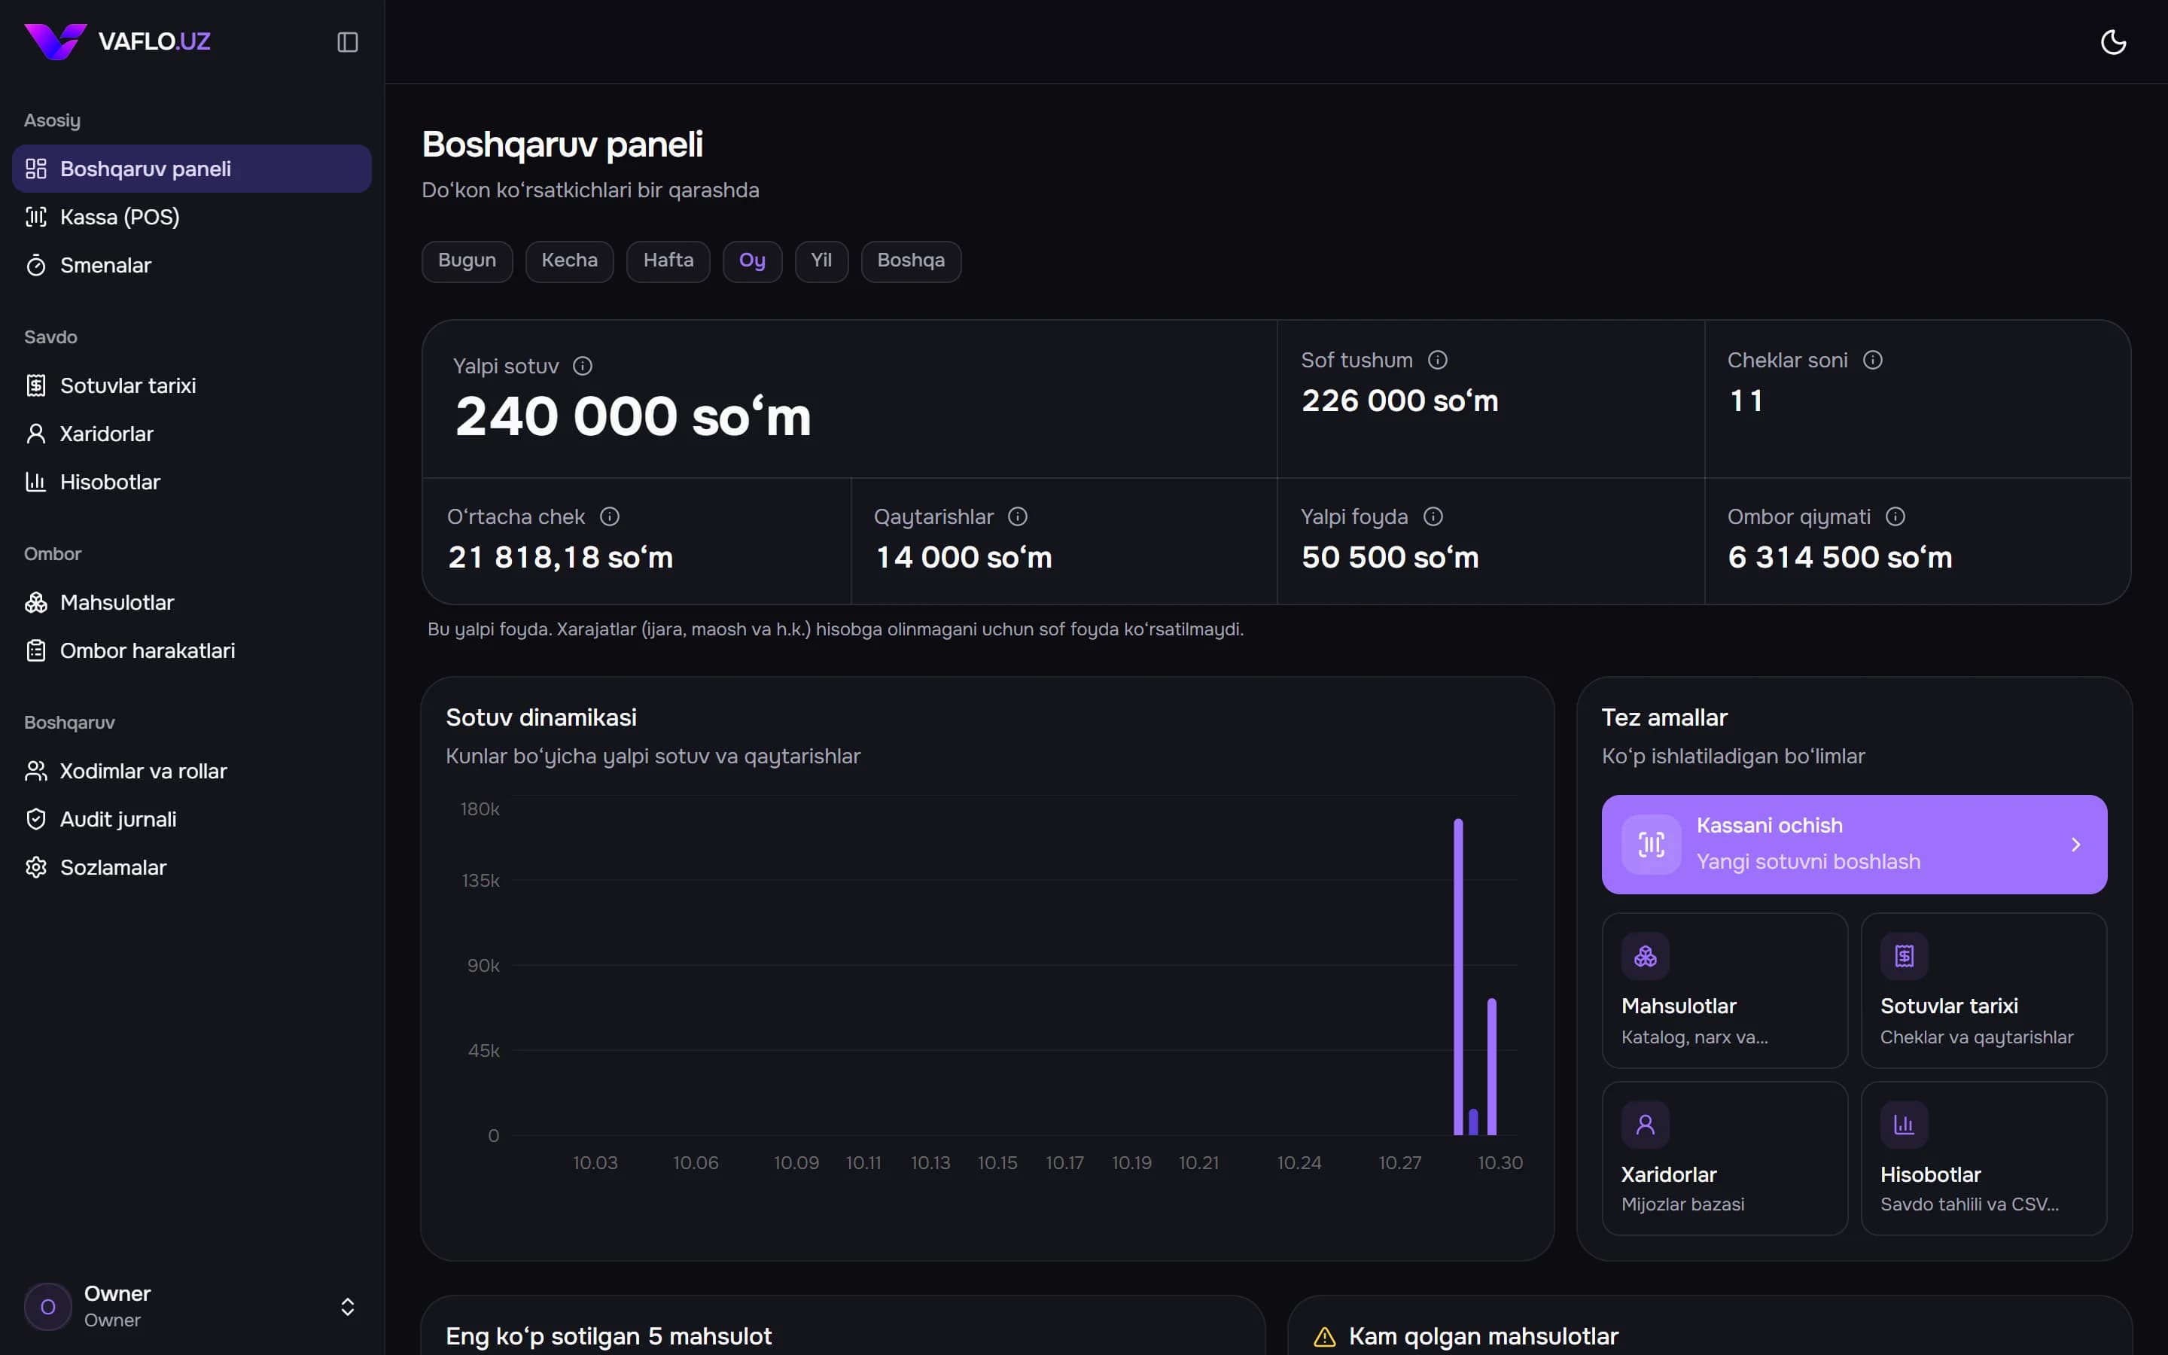Select the Kecha period filter
Image resolution: width=2168 pixels, height=1355 pixels.
click(570, 260)
